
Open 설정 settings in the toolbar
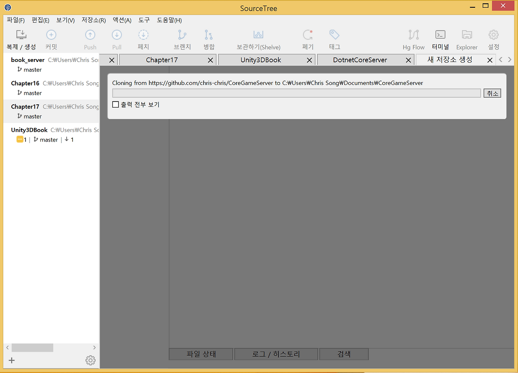[494, 40]
